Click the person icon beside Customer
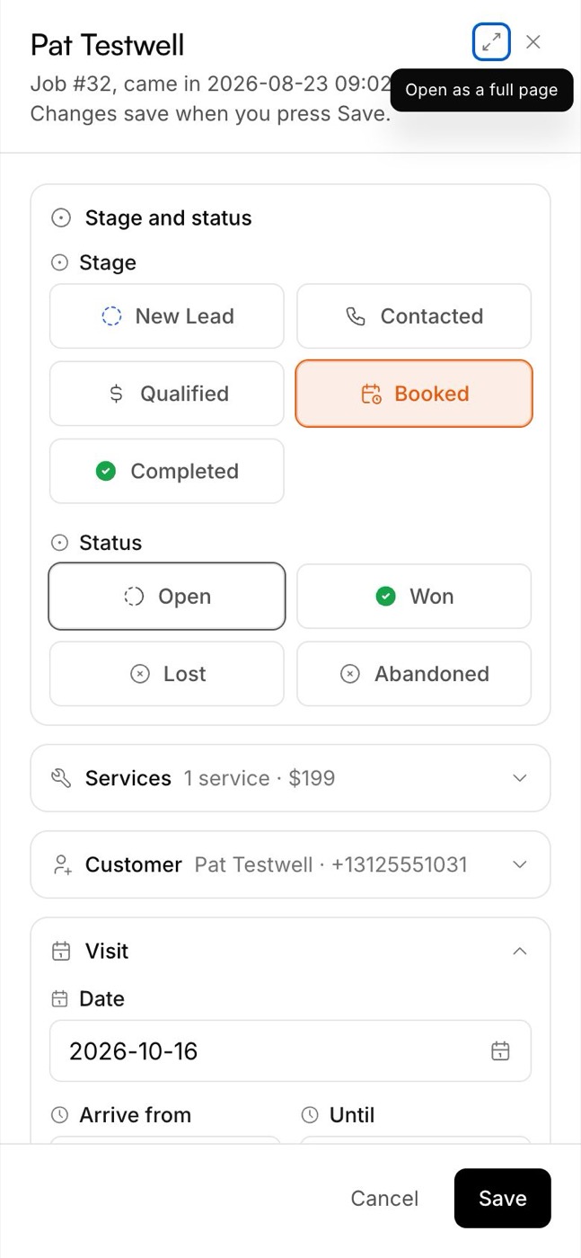This screenshot has height=1258, width=581. pyautogui.click(x=61, y=864)
